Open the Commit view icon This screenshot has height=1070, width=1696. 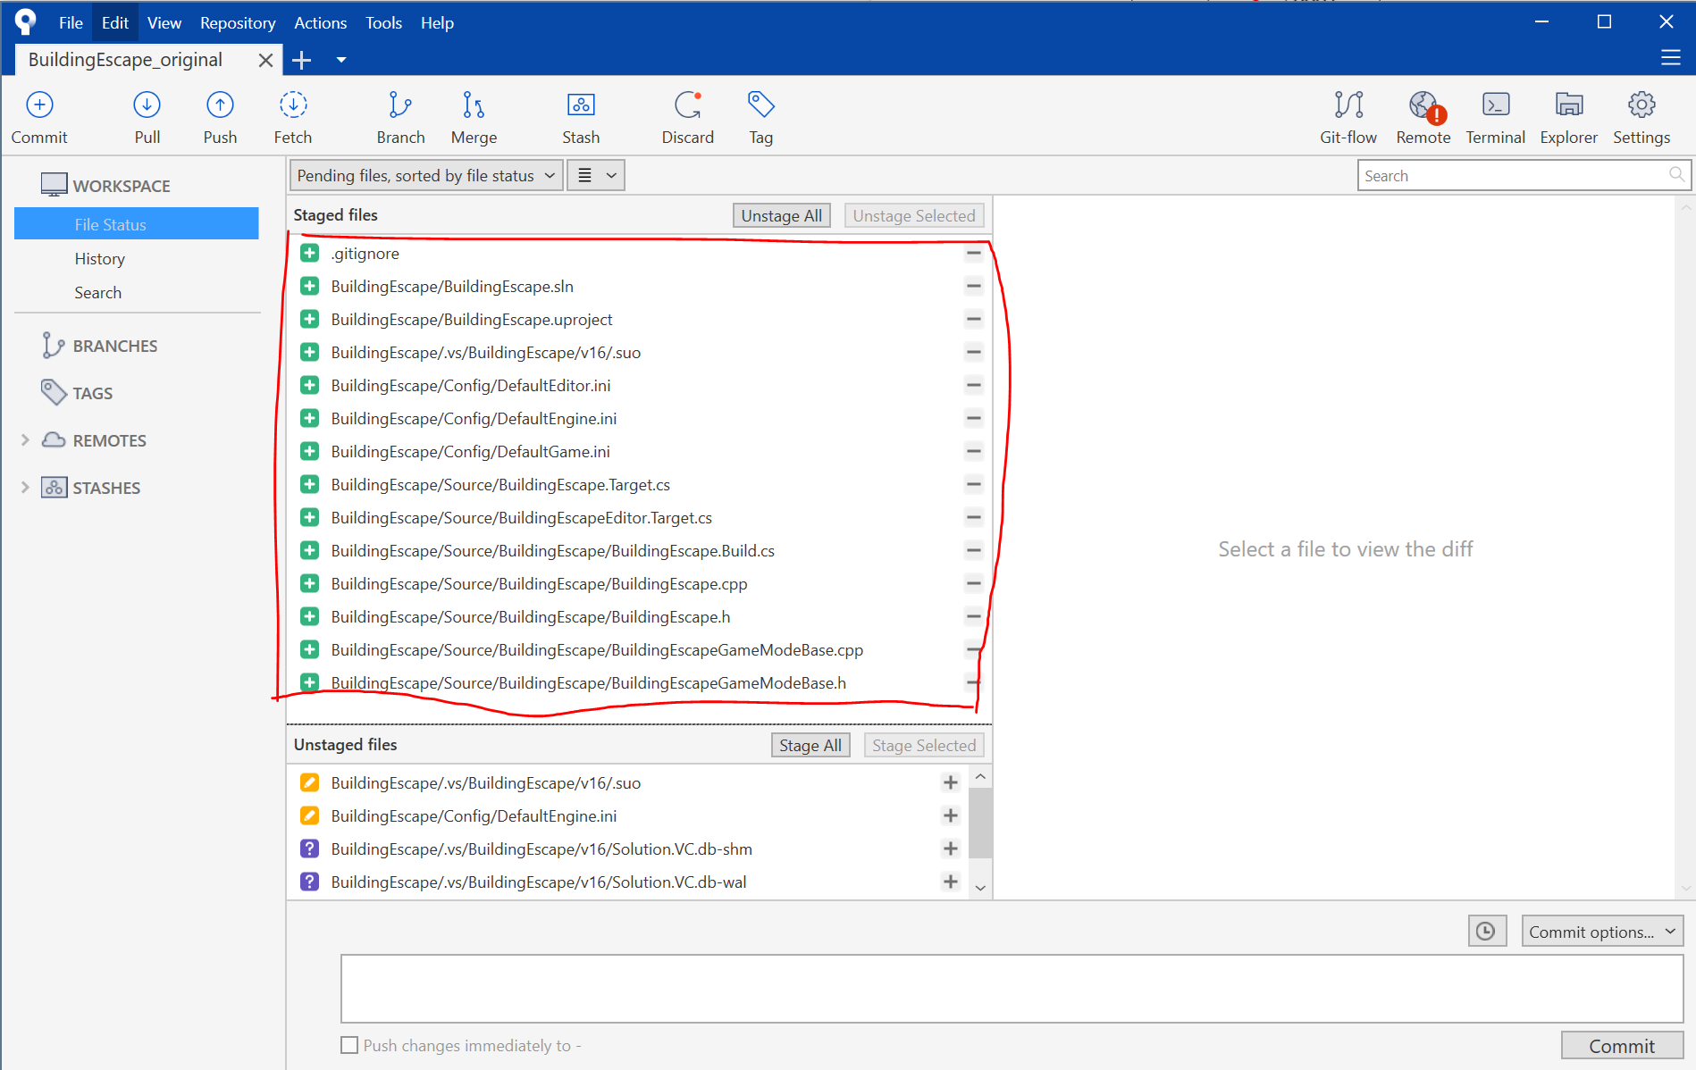click(x=39, y=116)
